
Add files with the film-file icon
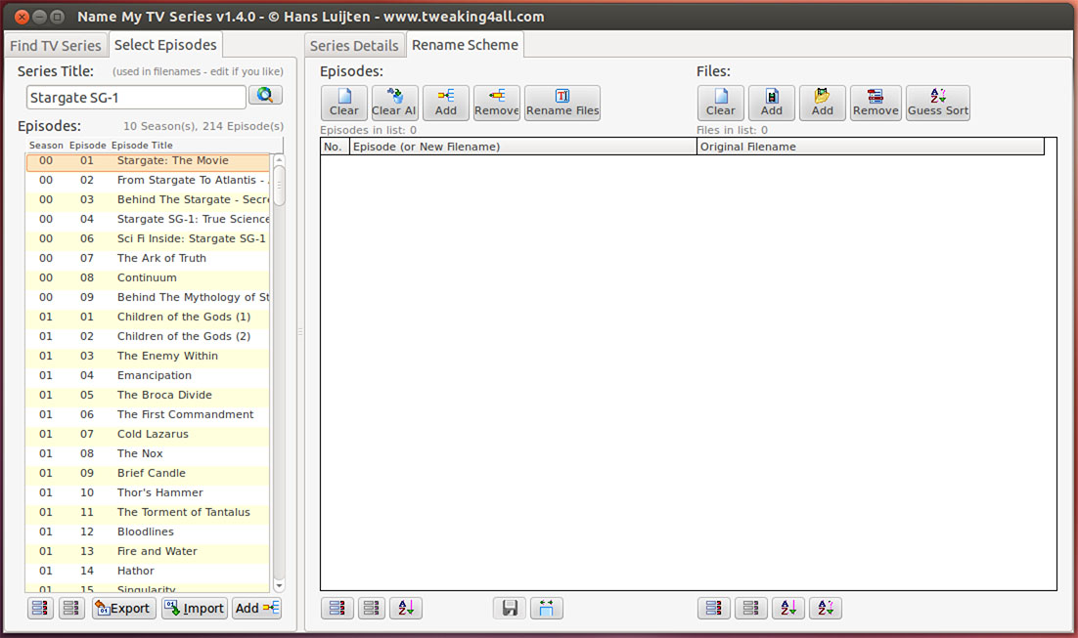coord(772,103)
